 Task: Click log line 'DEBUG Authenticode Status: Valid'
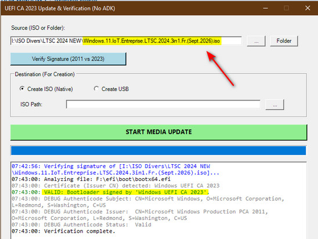[x=81, y=224]
